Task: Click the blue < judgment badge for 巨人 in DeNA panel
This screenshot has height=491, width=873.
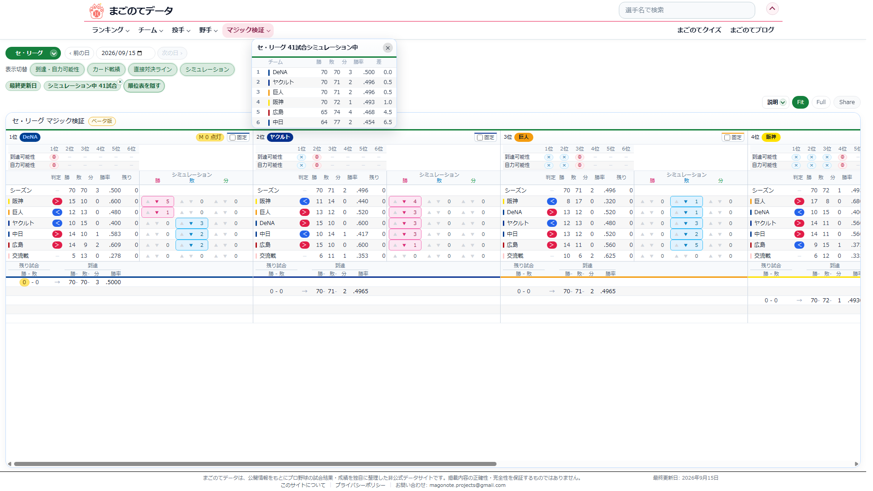Action: point(57,212)
